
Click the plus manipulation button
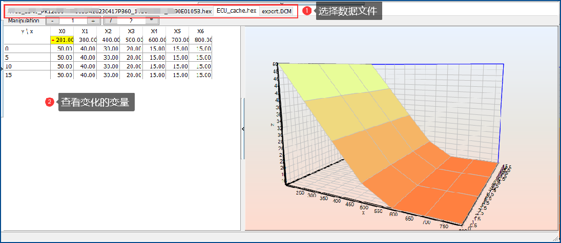(93, 20)
